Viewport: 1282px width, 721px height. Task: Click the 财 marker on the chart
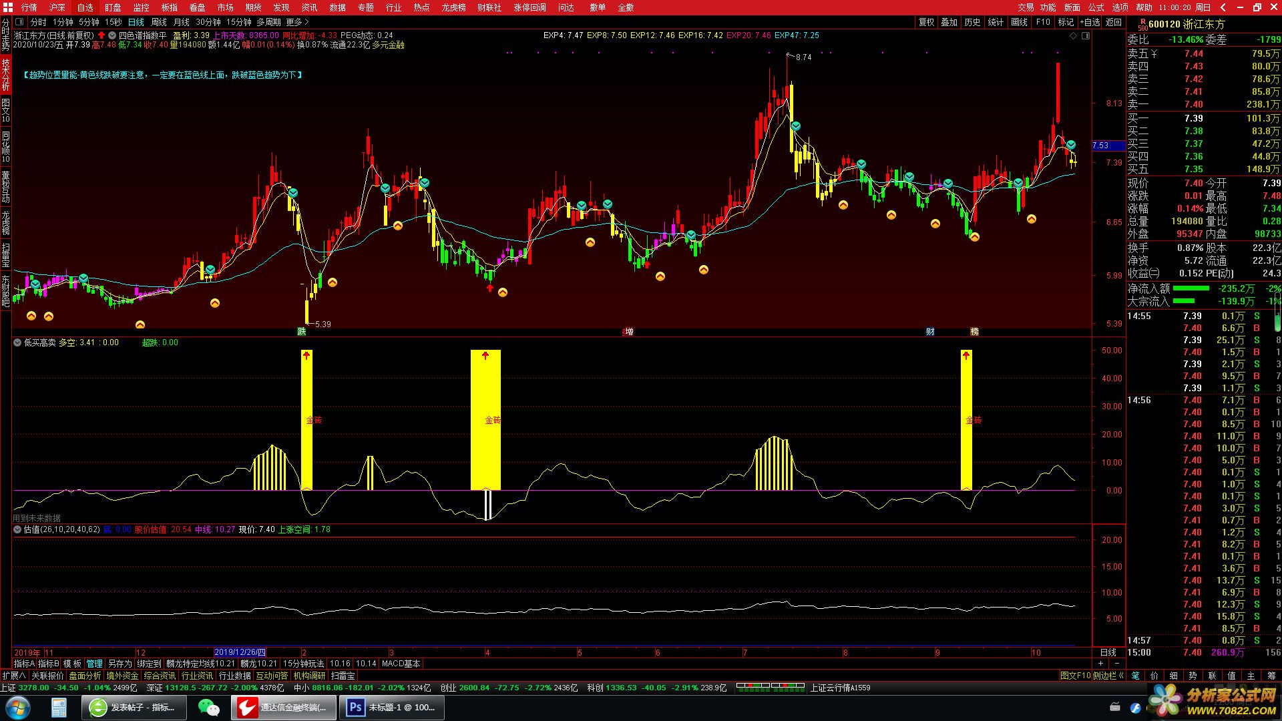[931, 331]
